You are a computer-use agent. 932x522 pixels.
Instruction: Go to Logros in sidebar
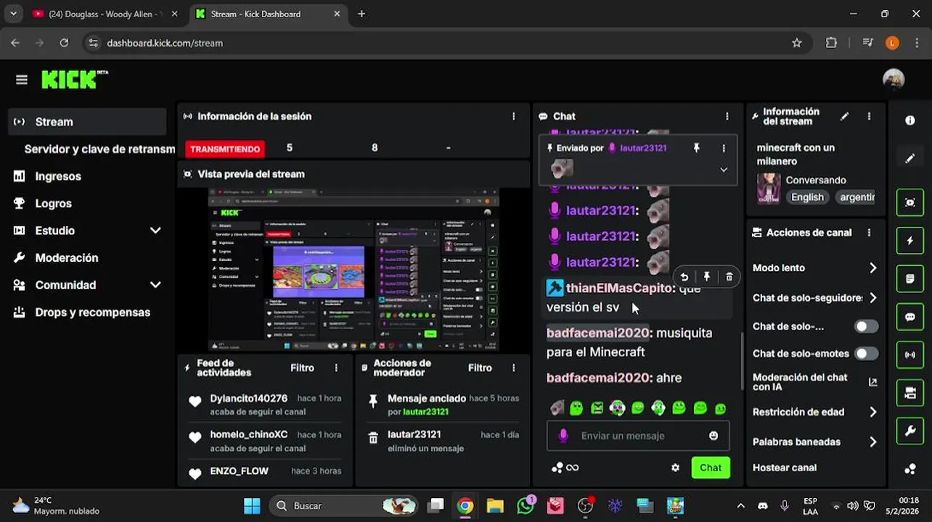tap(53, 204)
